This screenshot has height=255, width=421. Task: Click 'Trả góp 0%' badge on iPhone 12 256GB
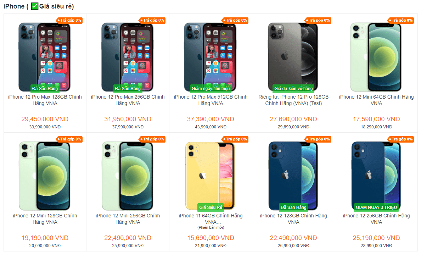401,139
